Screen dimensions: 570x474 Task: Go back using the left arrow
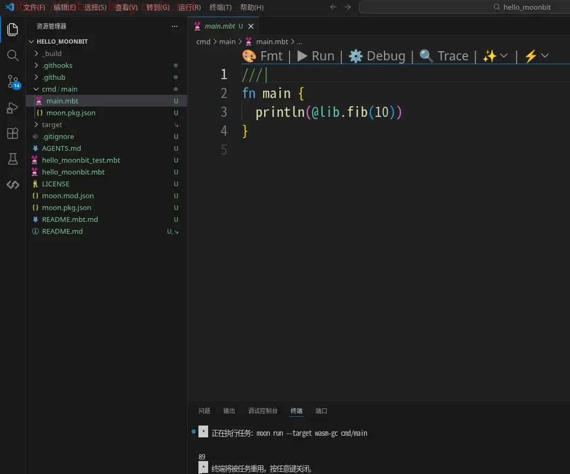click(333, 8)
